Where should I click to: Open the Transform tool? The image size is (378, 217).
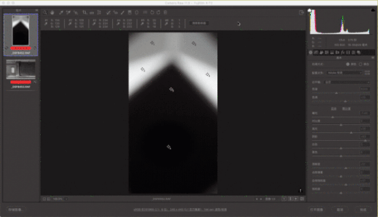(x=99, y=12)
